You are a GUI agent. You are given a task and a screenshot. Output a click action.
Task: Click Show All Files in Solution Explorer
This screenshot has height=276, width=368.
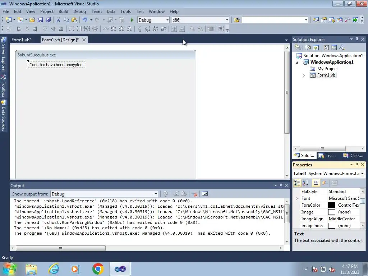click(308, 48)
